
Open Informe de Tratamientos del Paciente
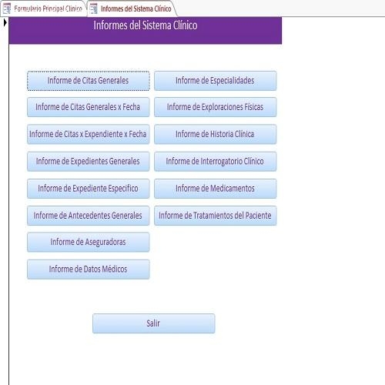216,216
